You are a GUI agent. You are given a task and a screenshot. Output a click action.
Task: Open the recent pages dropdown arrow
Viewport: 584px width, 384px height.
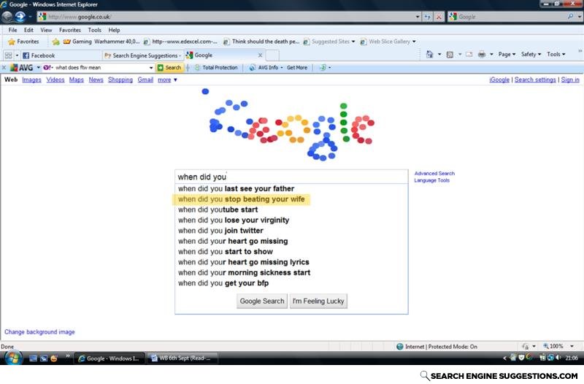click(x=30, y=17)
